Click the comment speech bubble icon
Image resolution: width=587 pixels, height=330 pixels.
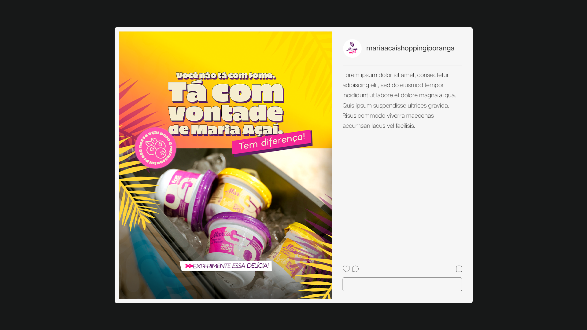click(355, 269)
